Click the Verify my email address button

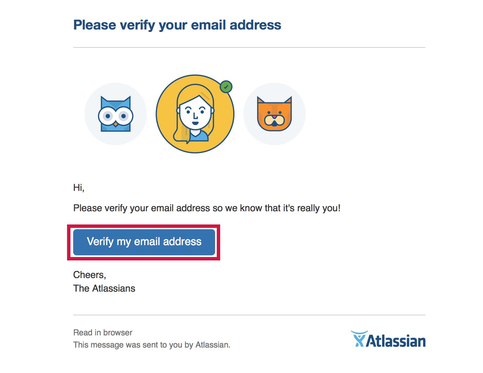click(x=144, y=242)
